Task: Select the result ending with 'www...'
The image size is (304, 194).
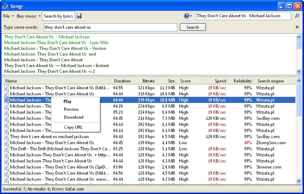Action: 149,179
